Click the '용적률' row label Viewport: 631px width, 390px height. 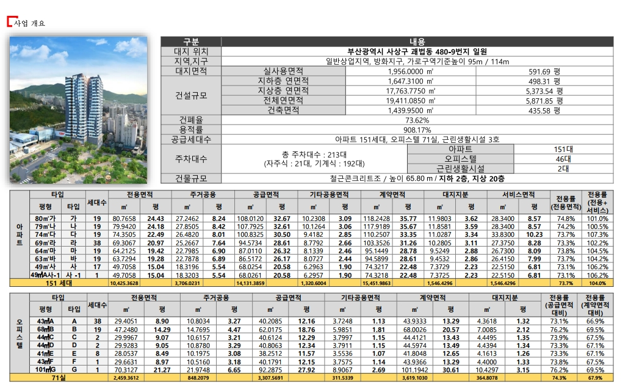point(191,129)
